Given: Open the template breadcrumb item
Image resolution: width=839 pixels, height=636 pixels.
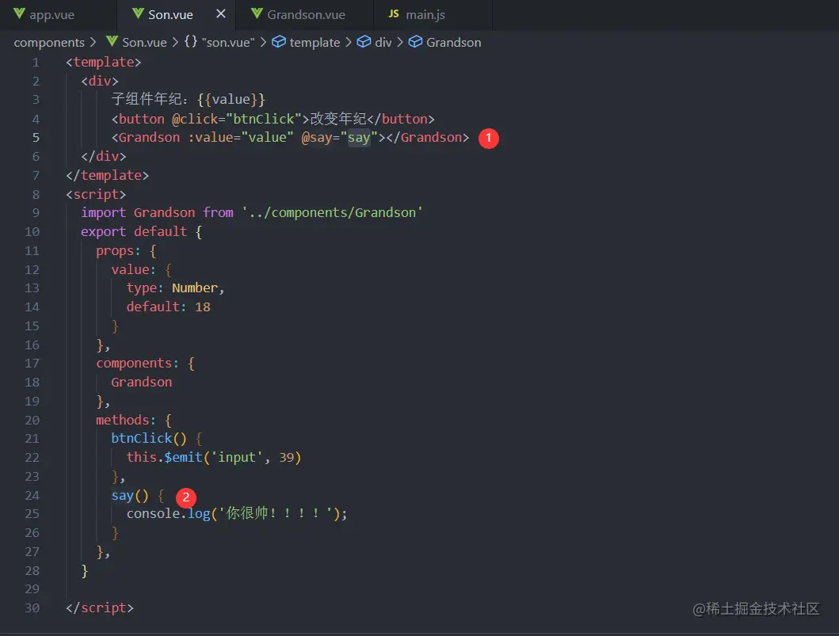Looking at the screenshot, I should pos(315,42).
